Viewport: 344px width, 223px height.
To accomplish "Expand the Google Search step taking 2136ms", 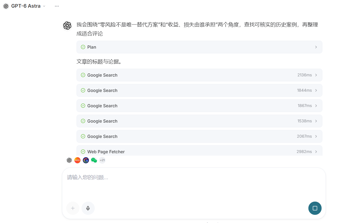I will click(x=199, y=75).
